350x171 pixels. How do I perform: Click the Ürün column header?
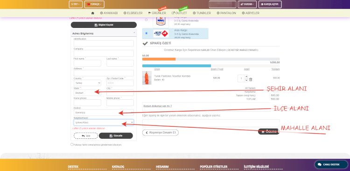tap(157, 69)
